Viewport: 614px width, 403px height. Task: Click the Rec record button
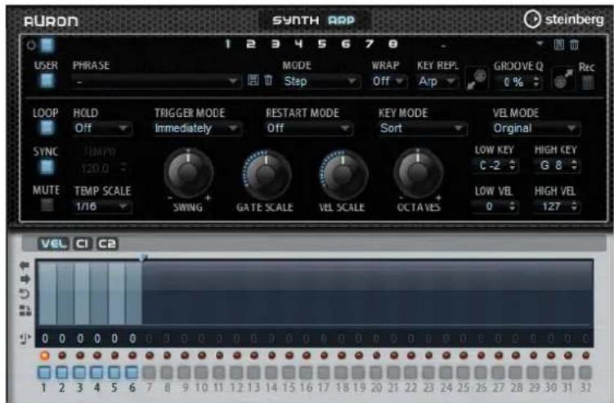[x=587, y=83]
